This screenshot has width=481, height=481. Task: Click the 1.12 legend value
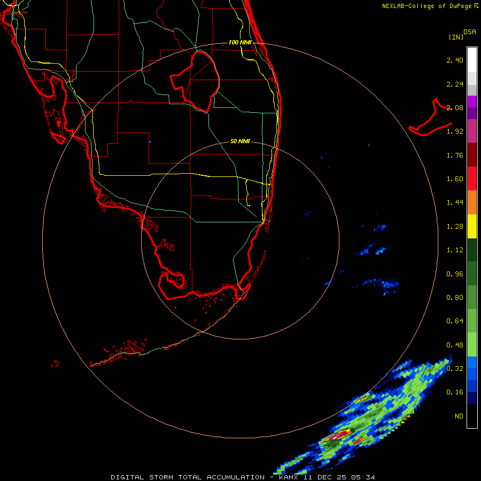click(x=455, y=250)
